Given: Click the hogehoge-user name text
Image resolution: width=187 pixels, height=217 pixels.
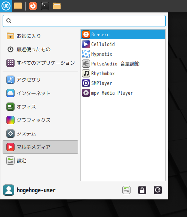Looking at the screenshot, I should (36, 190).
